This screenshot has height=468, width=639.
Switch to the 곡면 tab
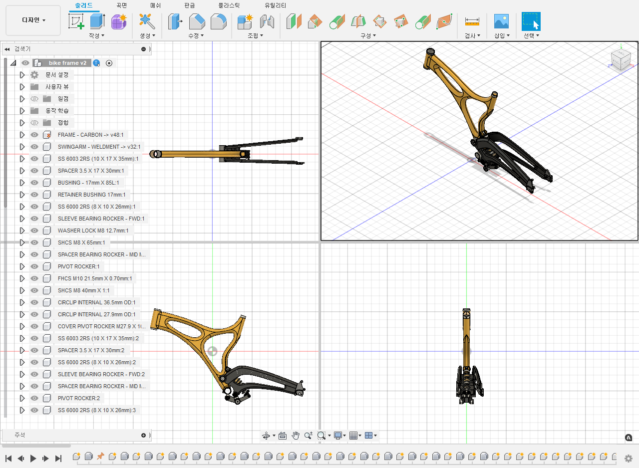coord(121,5)
